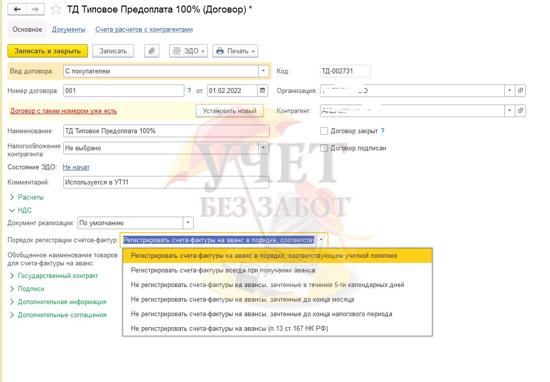Click into the Наименование input field

pyautogui.click(x=166, y=131)
